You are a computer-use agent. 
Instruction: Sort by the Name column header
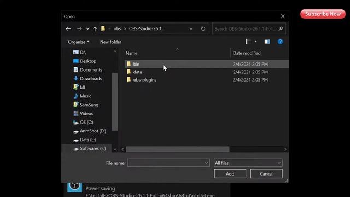[x=131, y=53]
